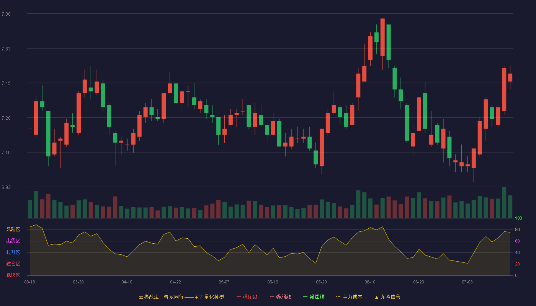
Task: Click the magenta 60 indicator axis value
Action: [x=517, y=241]
